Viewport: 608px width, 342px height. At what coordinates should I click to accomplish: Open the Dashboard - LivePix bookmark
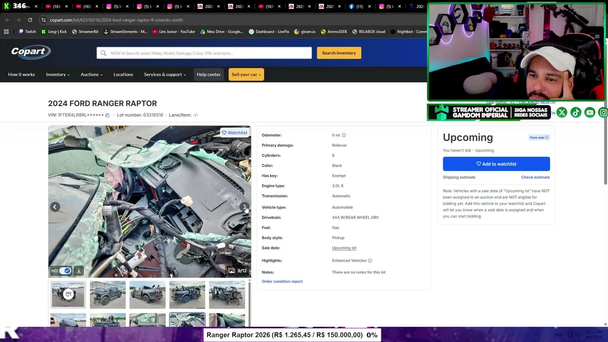269,32
